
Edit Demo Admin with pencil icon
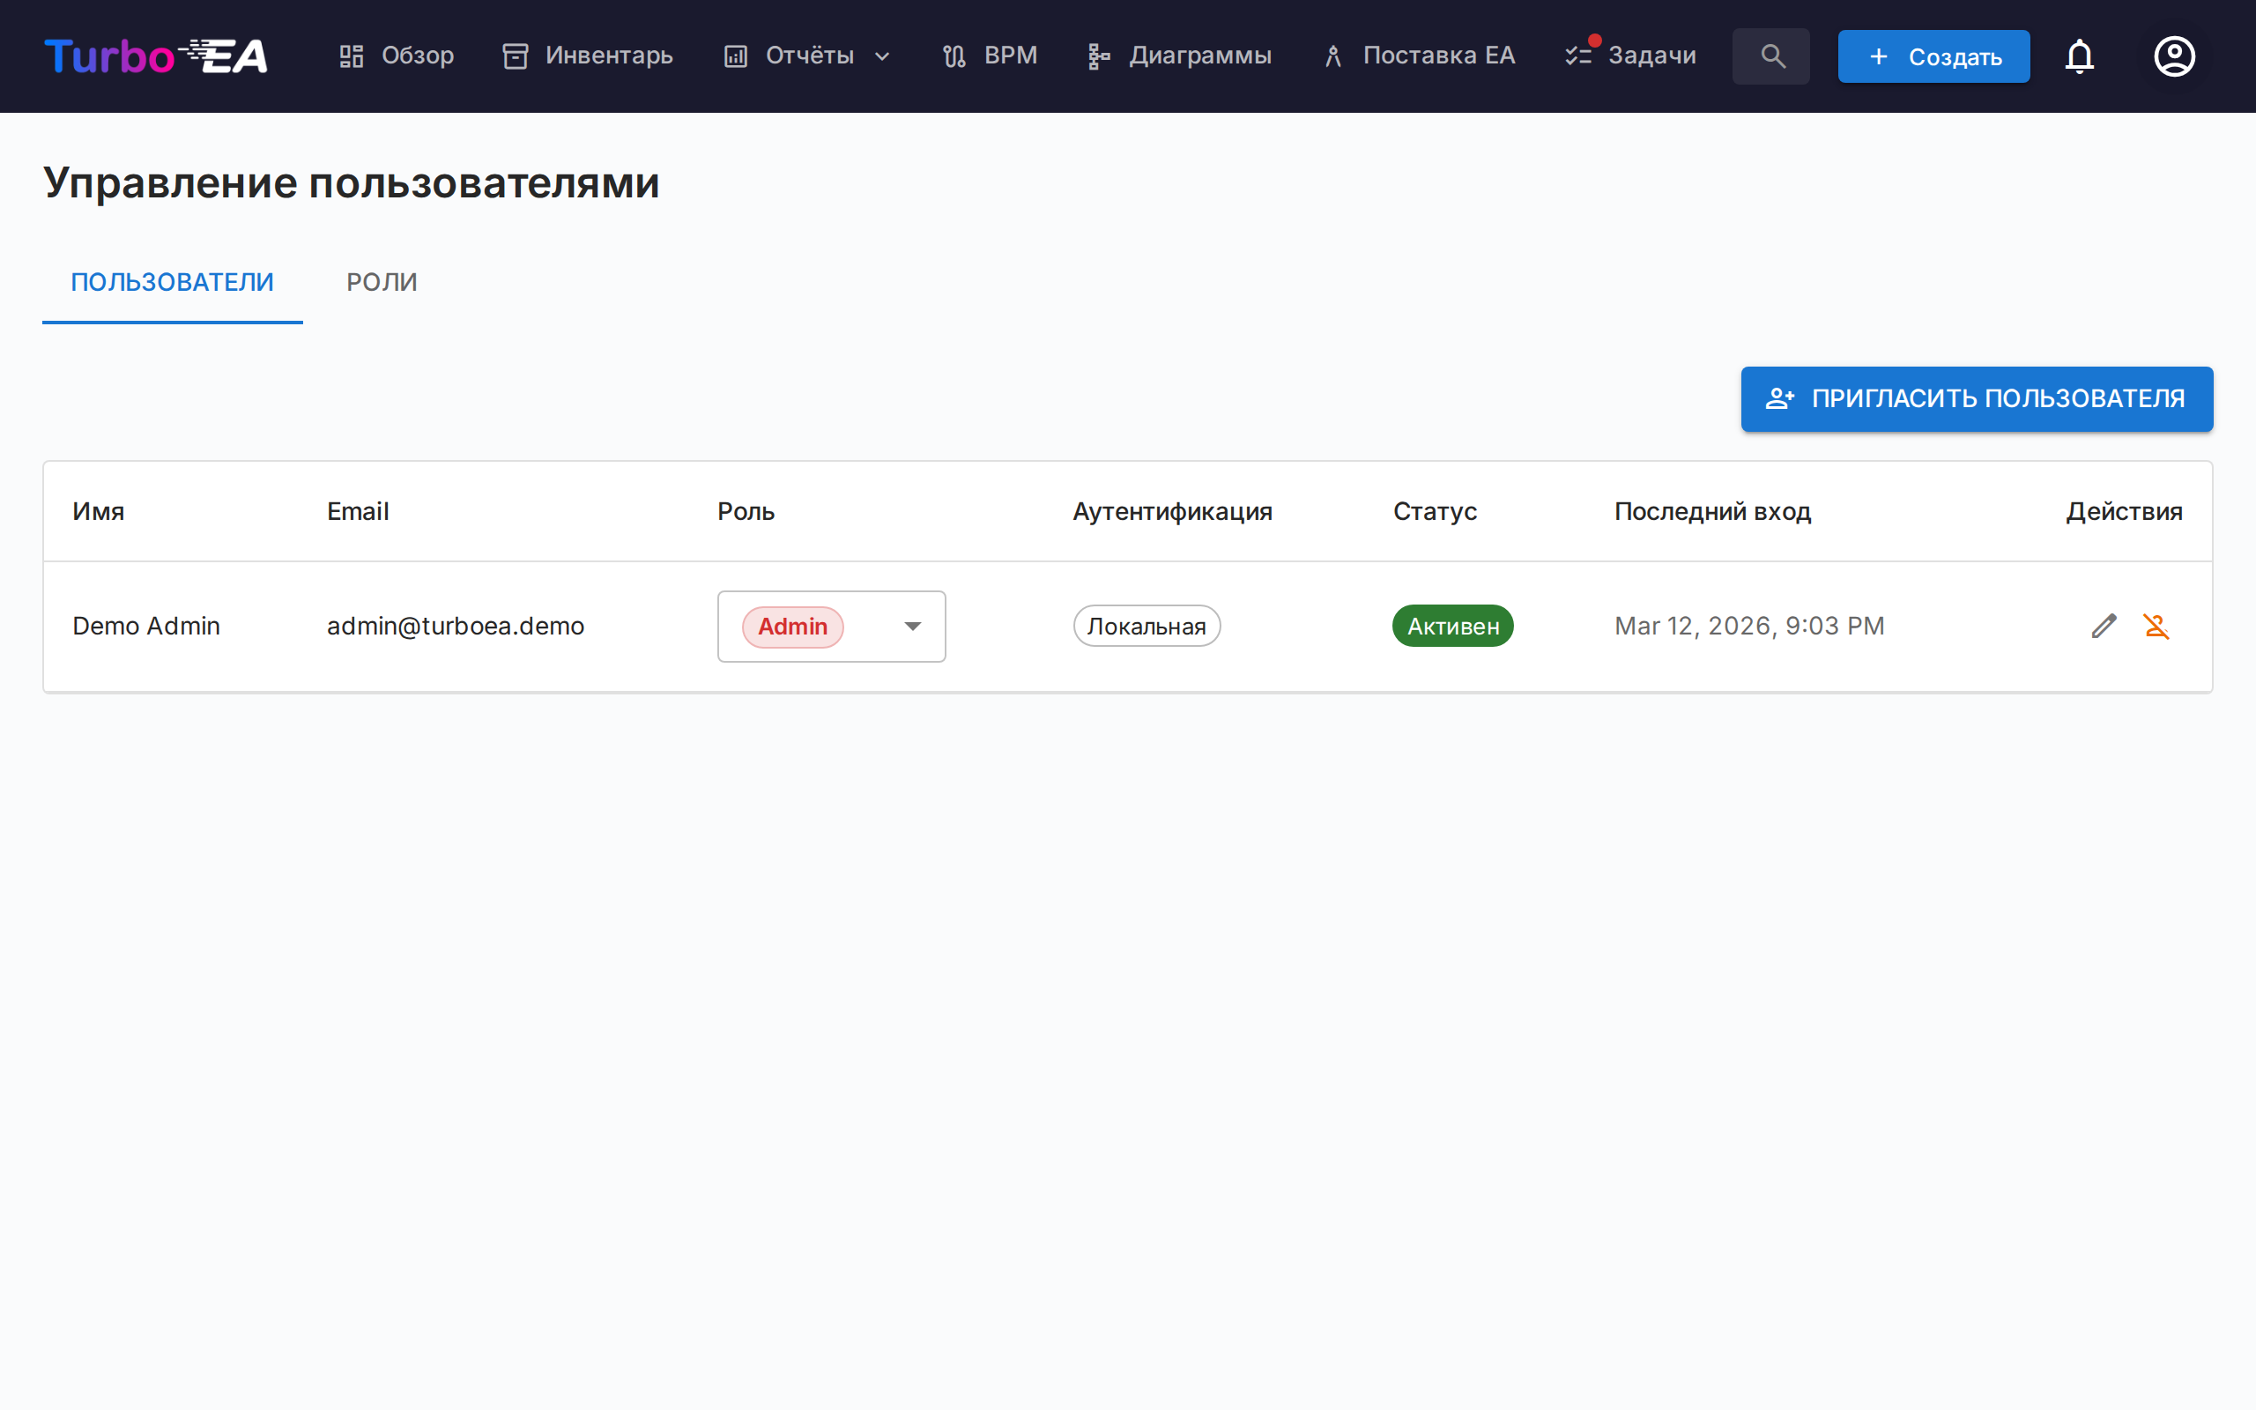pyautogui.click(x=2104, y=626)
